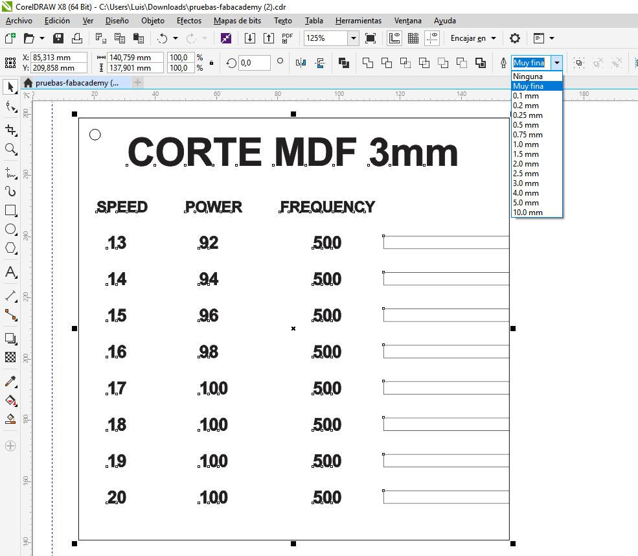The height and width of the screenshot is (556, 638).
Task: Click the Print icon
Action: click(77, 38)
